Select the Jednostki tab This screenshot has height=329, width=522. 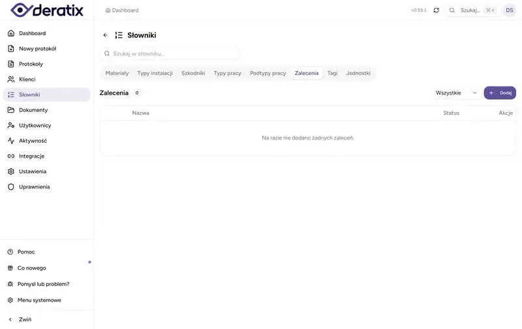(358, 73)
